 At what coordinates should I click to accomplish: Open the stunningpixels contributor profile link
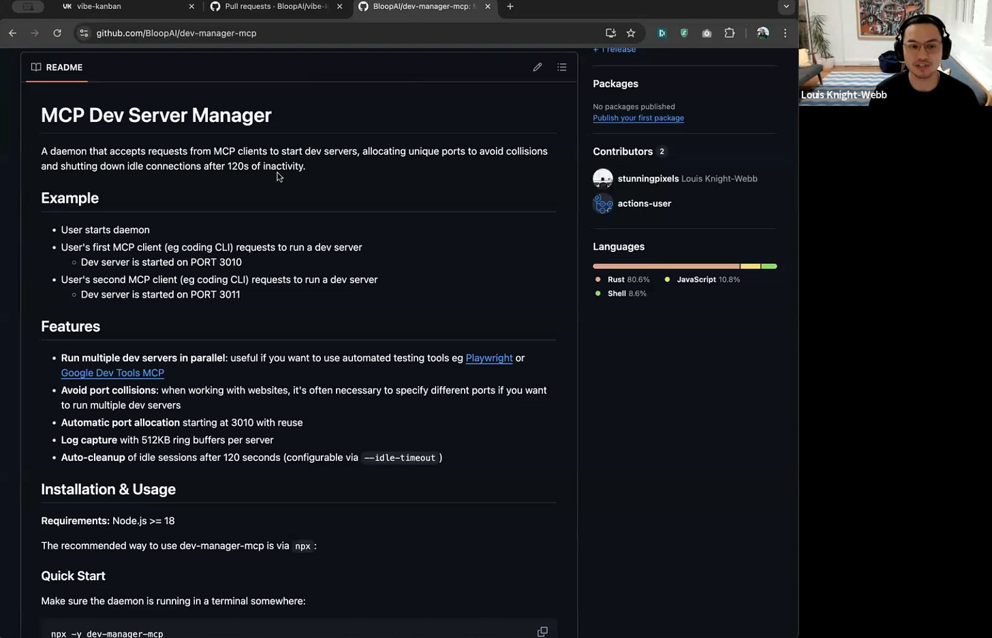(648, 178)
